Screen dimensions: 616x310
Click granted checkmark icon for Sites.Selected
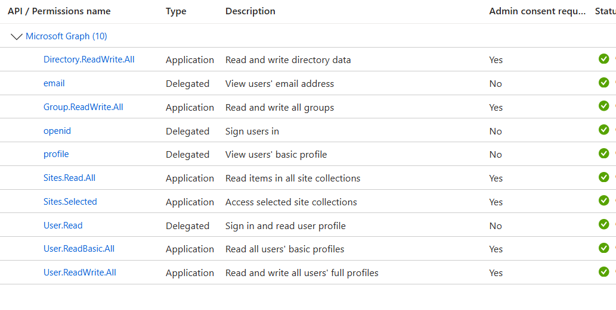pyautogui.click(x=603, y=201)
